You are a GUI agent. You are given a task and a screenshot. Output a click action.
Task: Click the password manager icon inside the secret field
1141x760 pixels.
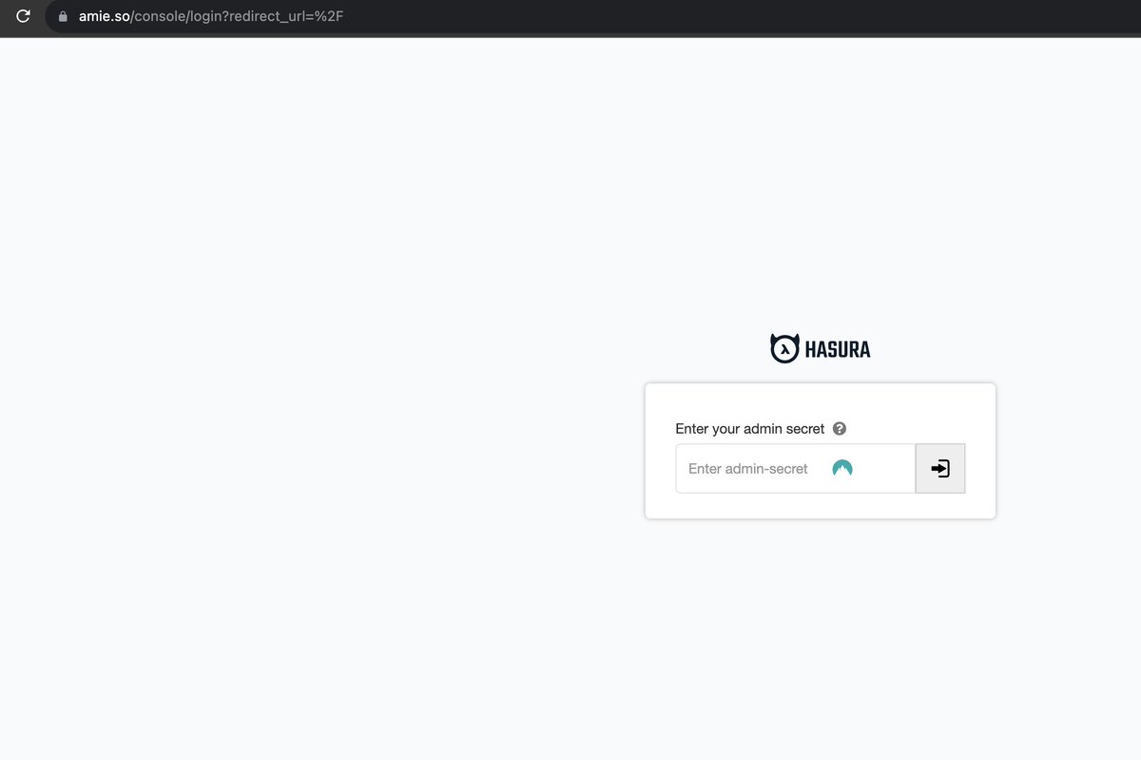[842, 468]
